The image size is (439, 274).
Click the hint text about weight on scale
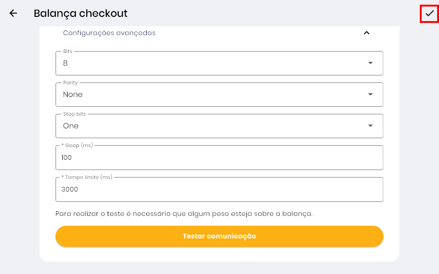point(184,214)
